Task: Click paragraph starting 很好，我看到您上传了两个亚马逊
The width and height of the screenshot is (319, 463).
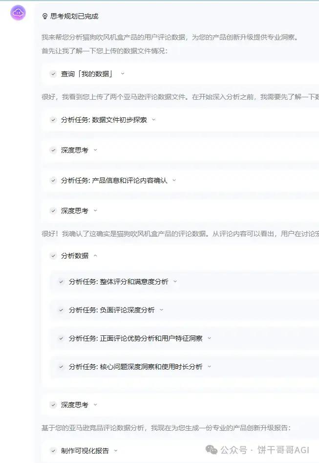Action: point(180,97)
